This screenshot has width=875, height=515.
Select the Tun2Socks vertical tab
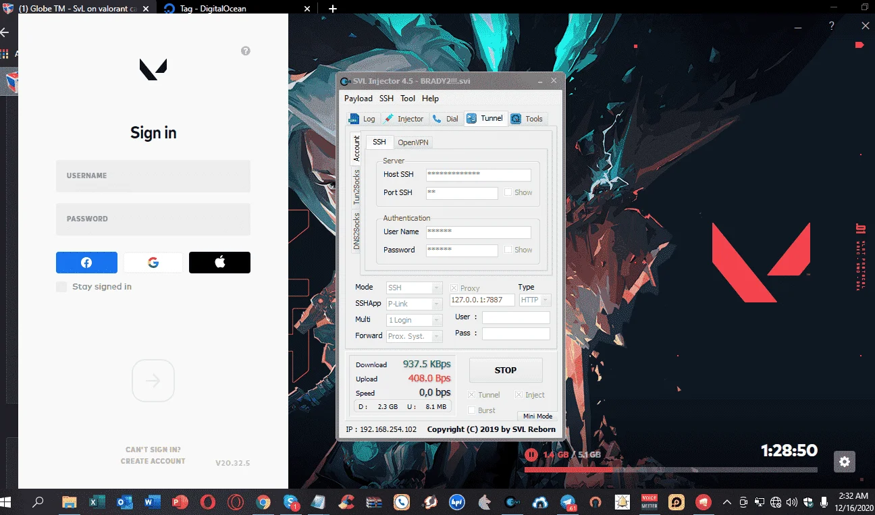click(356, 186)
